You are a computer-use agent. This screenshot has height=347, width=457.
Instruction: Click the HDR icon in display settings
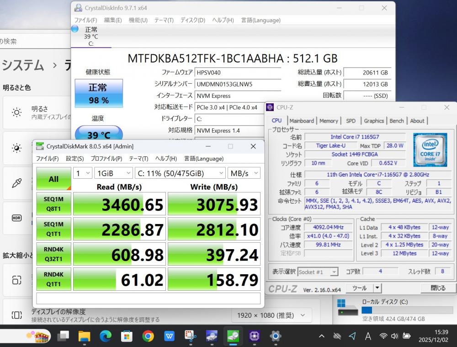click(16, 218)
